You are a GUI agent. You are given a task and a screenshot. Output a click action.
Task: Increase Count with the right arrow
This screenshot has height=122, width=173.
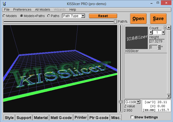click(163, 32)
